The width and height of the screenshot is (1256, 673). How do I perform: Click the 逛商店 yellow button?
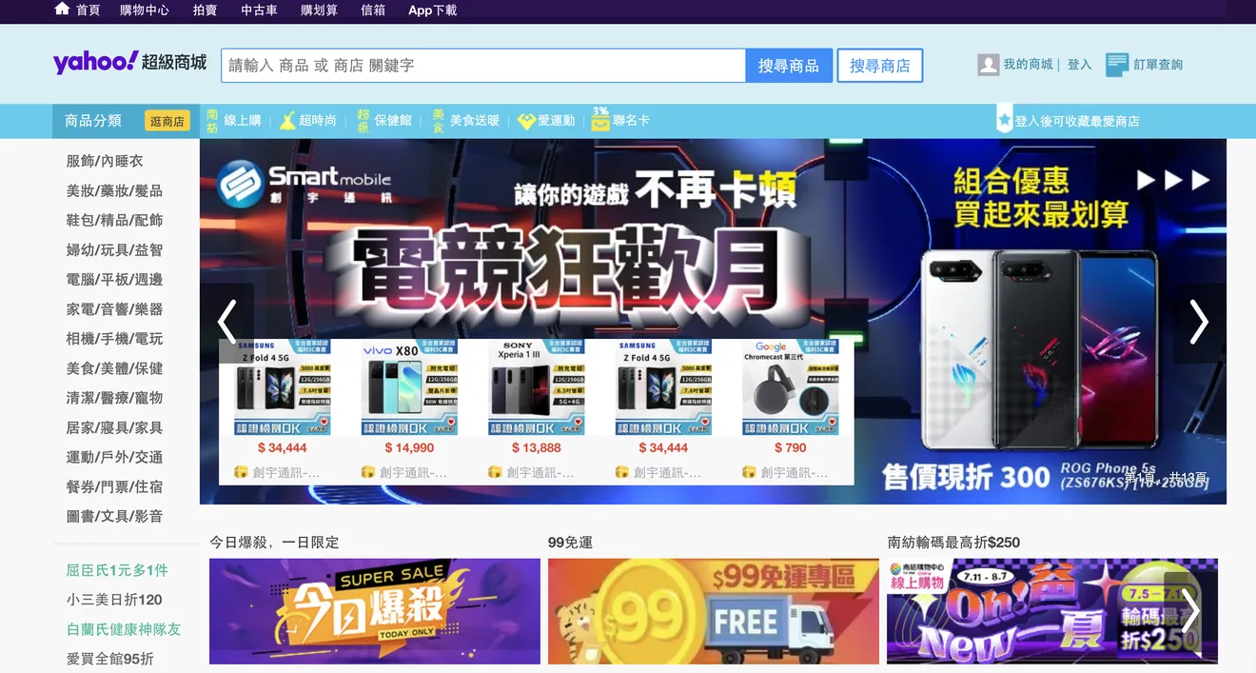pyautogui.click(x=167, y=122)
